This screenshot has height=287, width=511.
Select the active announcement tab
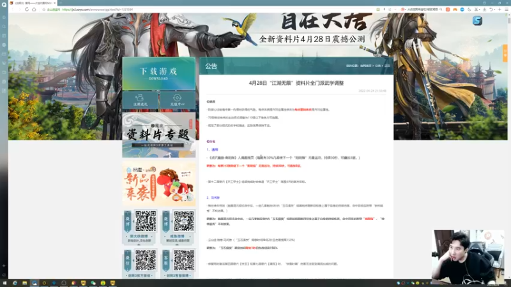pyautogui.click(x=33, y=3)
